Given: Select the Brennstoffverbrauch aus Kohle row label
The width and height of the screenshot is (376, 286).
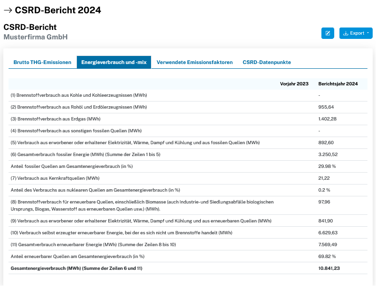Looking at the screenshot, I should point(79,95).
